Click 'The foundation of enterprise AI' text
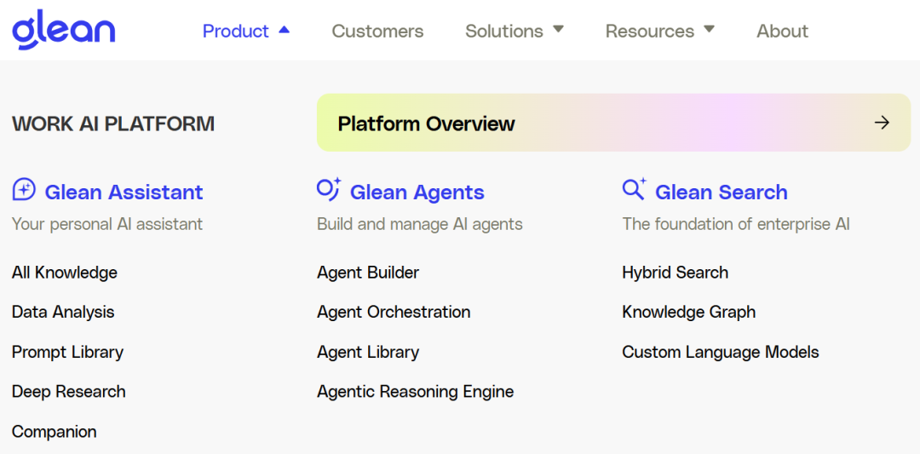The height and width of the screenshot is (454, 920). click(x=736, y=224)
